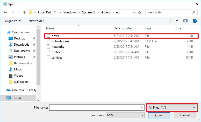This screenshot has height=122, width=201.
Task: Click New folder in toolbar
Action: (36, 21)
